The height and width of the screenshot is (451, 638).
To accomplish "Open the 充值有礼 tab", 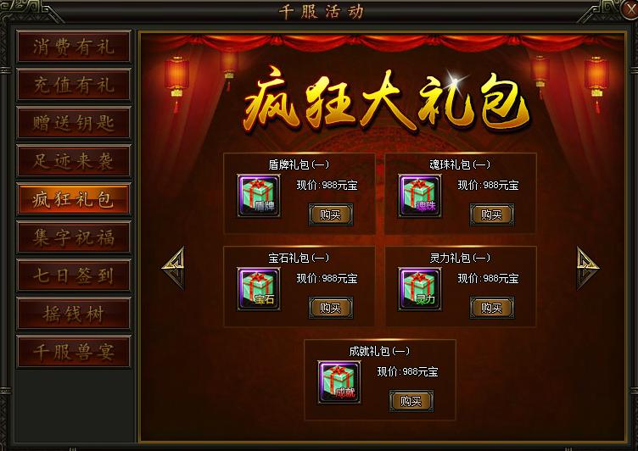I will (x=74, y=85).
